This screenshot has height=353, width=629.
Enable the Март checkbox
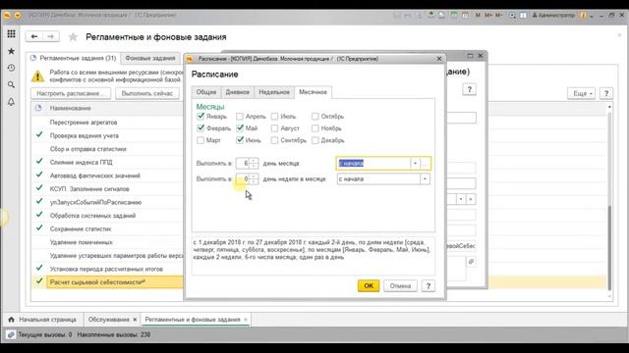[200, 140]
